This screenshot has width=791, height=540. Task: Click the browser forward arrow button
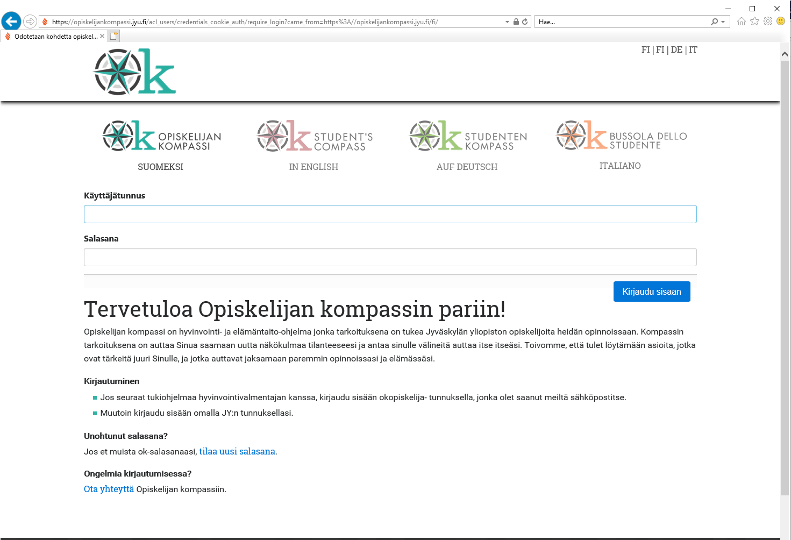(x=30, y=22)
